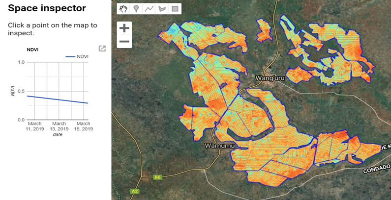The height and width of the screenshot is (200, 391).
Task: Click the Wamumu town label
Action: [220, 146]
